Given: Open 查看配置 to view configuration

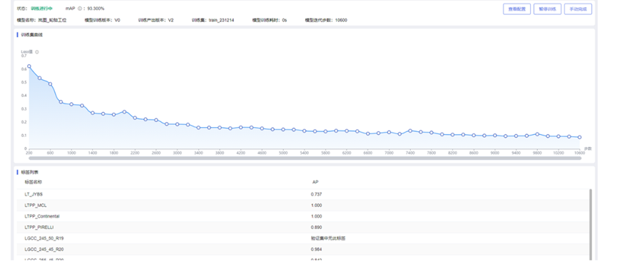Looking at the screenshot, I should coord(516,9).
